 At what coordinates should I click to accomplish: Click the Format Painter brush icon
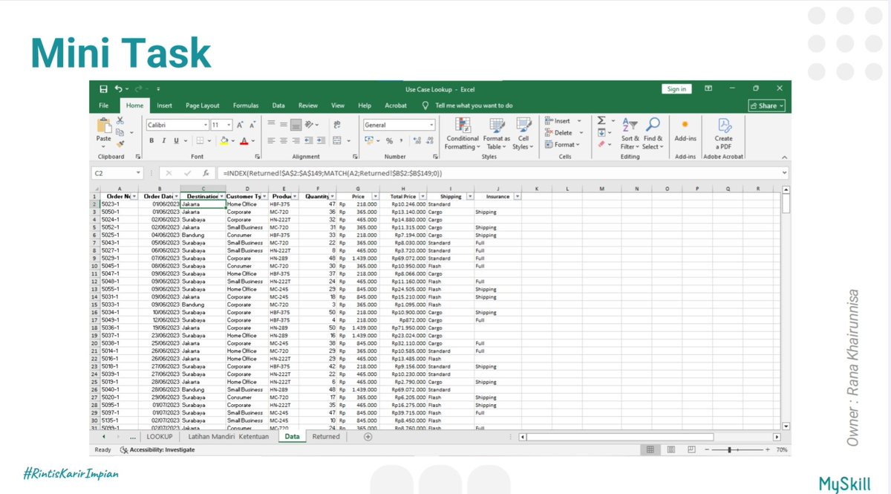(x=120, y=143)
